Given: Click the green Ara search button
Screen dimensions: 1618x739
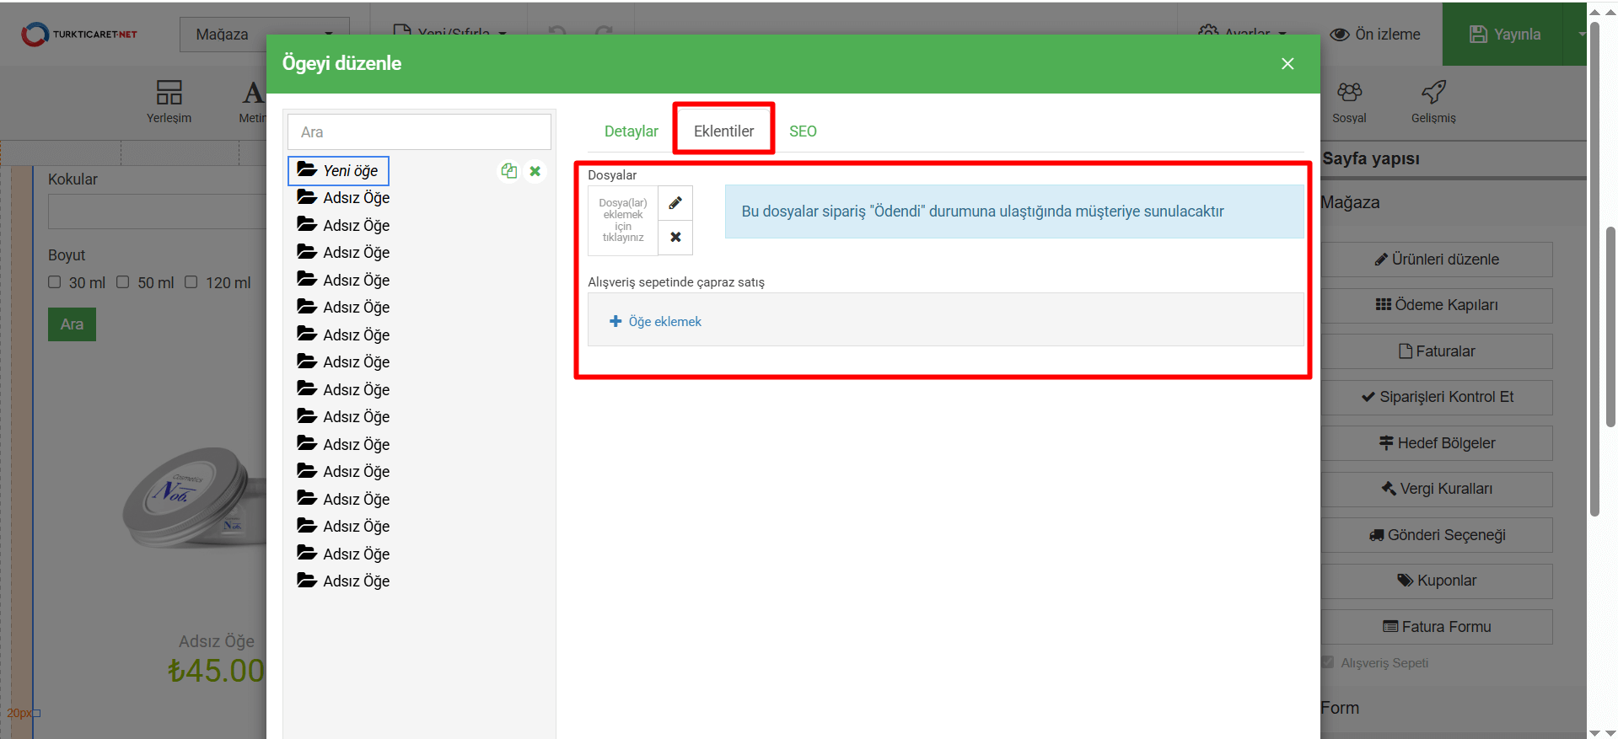Looking at the screenshot, I should tap(72, 324).
